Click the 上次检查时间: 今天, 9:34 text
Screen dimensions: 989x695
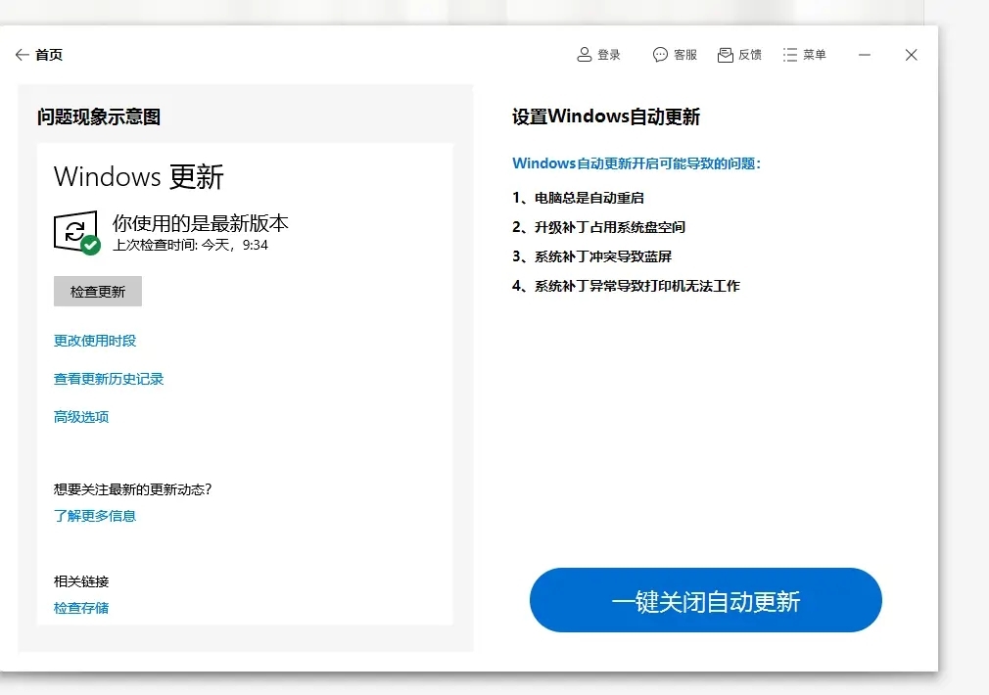191,245
